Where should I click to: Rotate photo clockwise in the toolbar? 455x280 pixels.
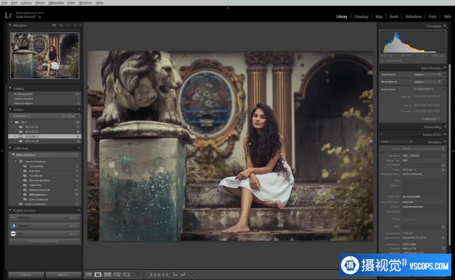click(183, 274)
